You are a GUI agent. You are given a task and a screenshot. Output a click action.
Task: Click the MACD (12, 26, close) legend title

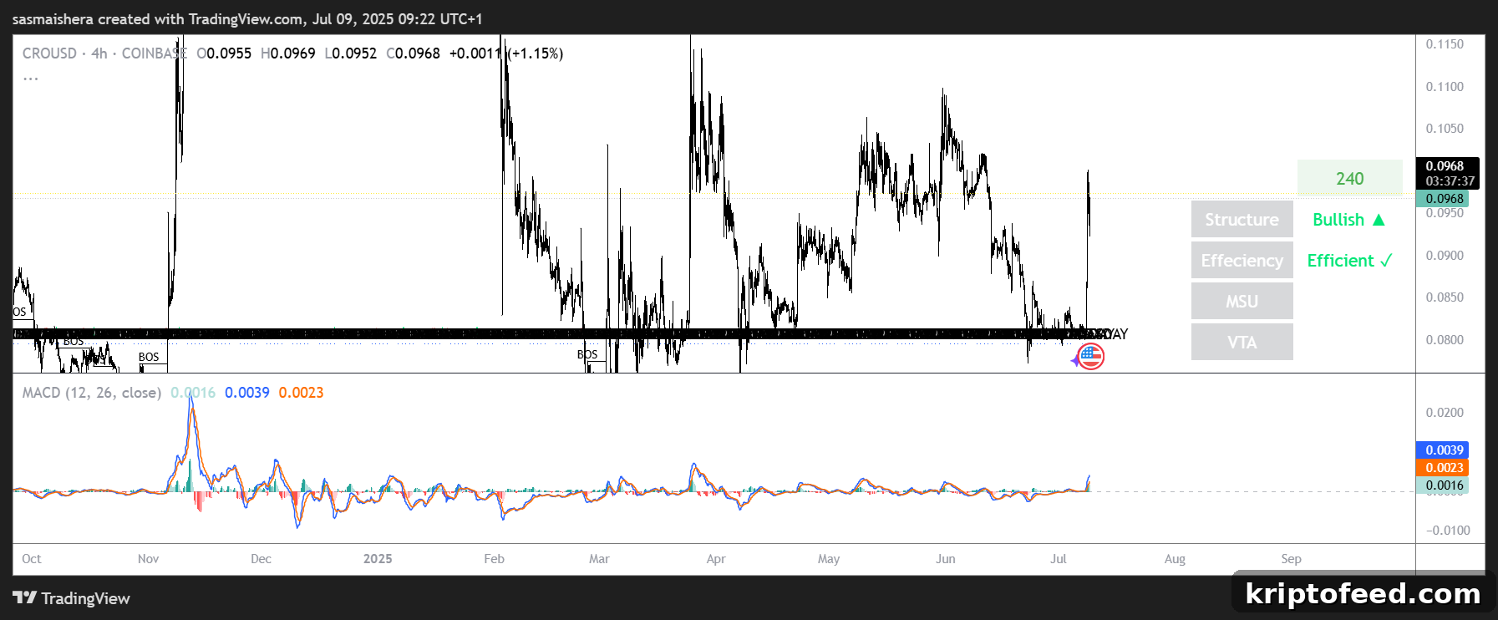point(92,393)
